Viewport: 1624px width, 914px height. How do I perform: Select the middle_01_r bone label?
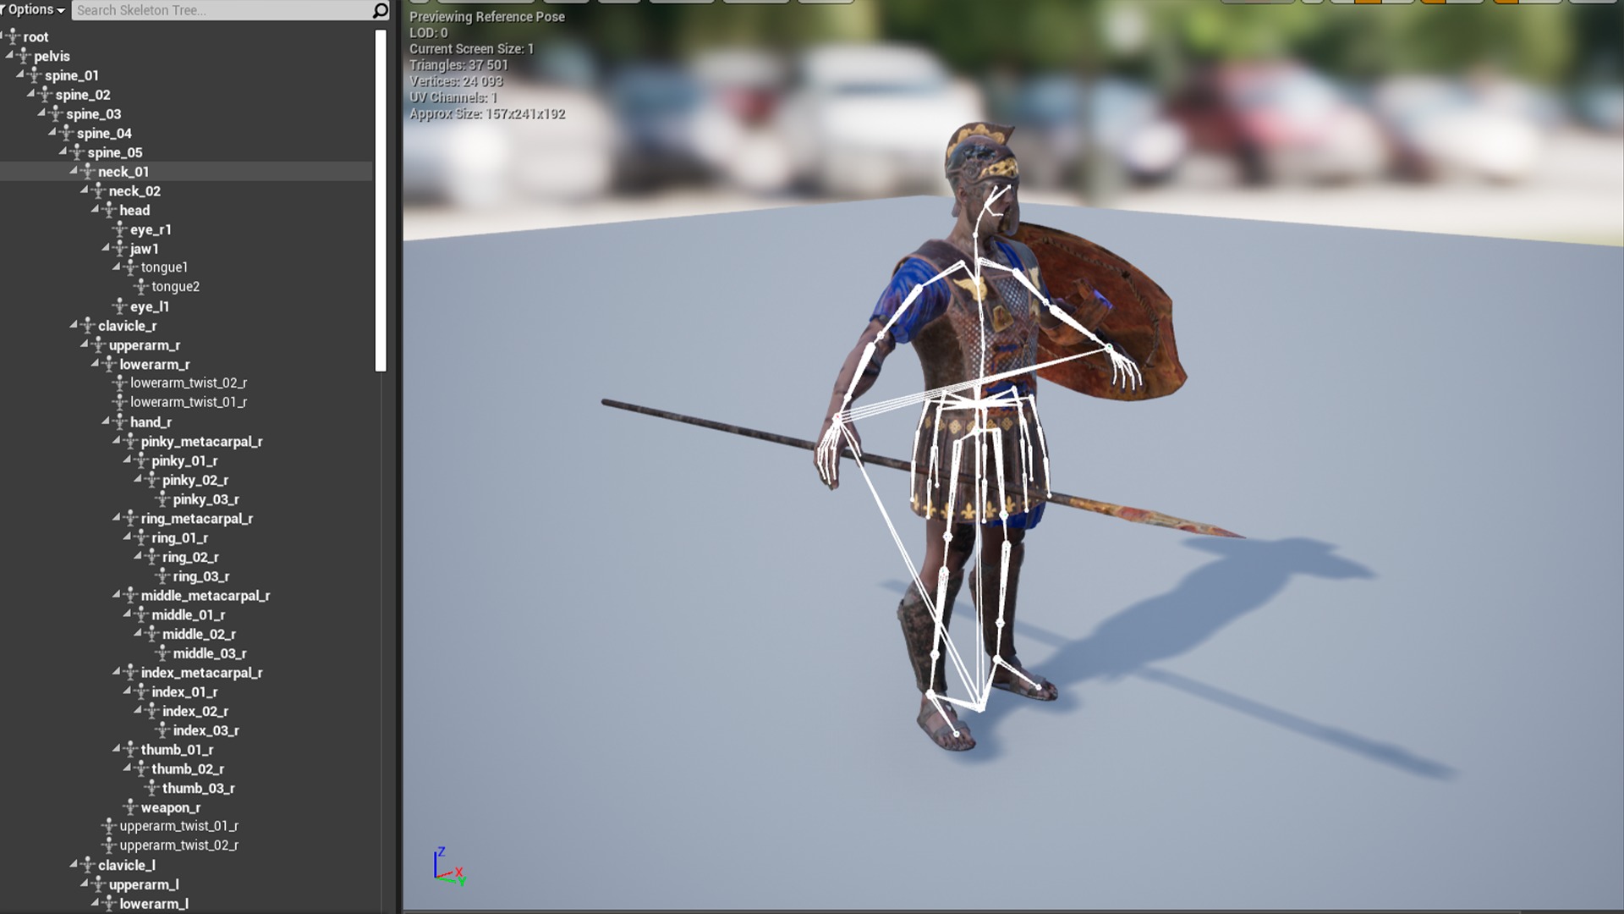pos(189,615)
